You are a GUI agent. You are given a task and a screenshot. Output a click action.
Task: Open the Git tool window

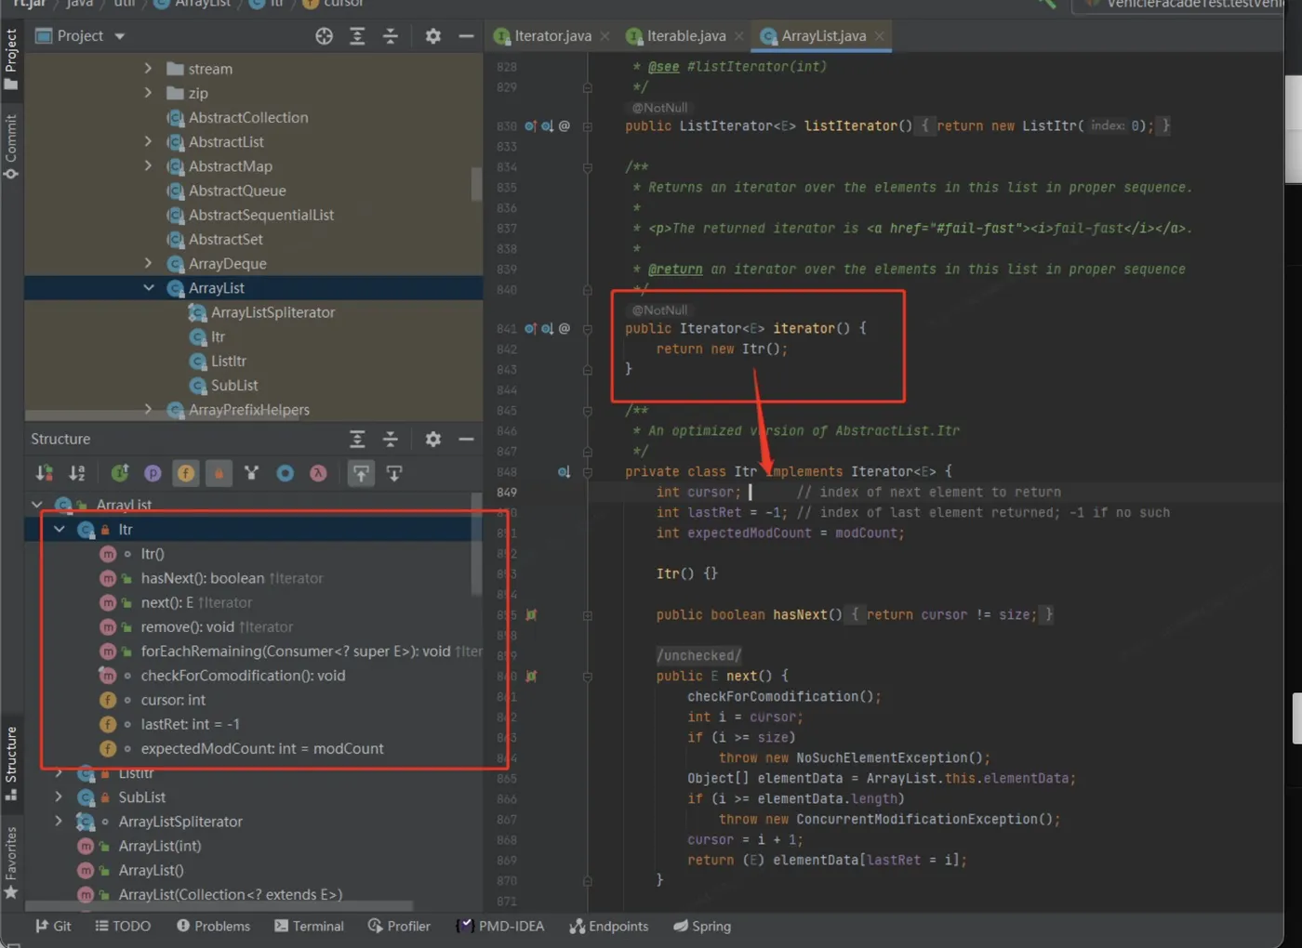pos(53,926)
